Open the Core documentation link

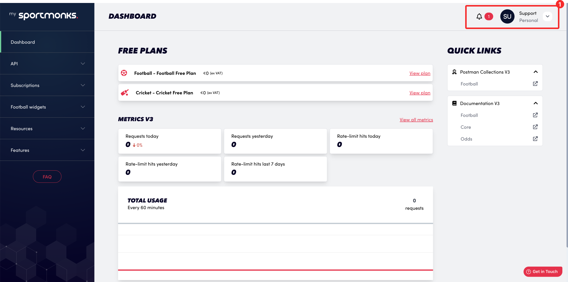466,127
